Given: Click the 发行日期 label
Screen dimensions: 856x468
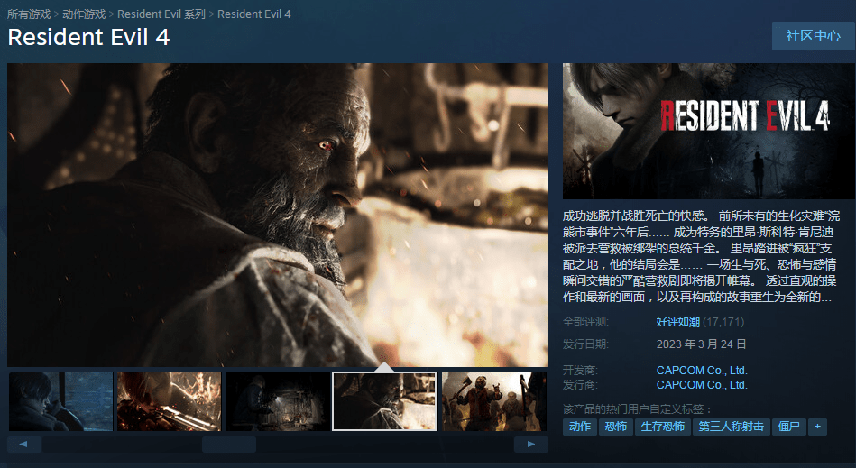Looking at the screenshot, I should pos(585,344).
